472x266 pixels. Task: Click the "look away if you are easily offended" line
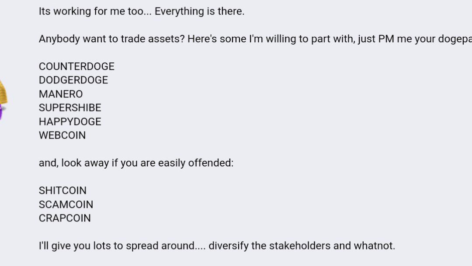coord(147,163)
